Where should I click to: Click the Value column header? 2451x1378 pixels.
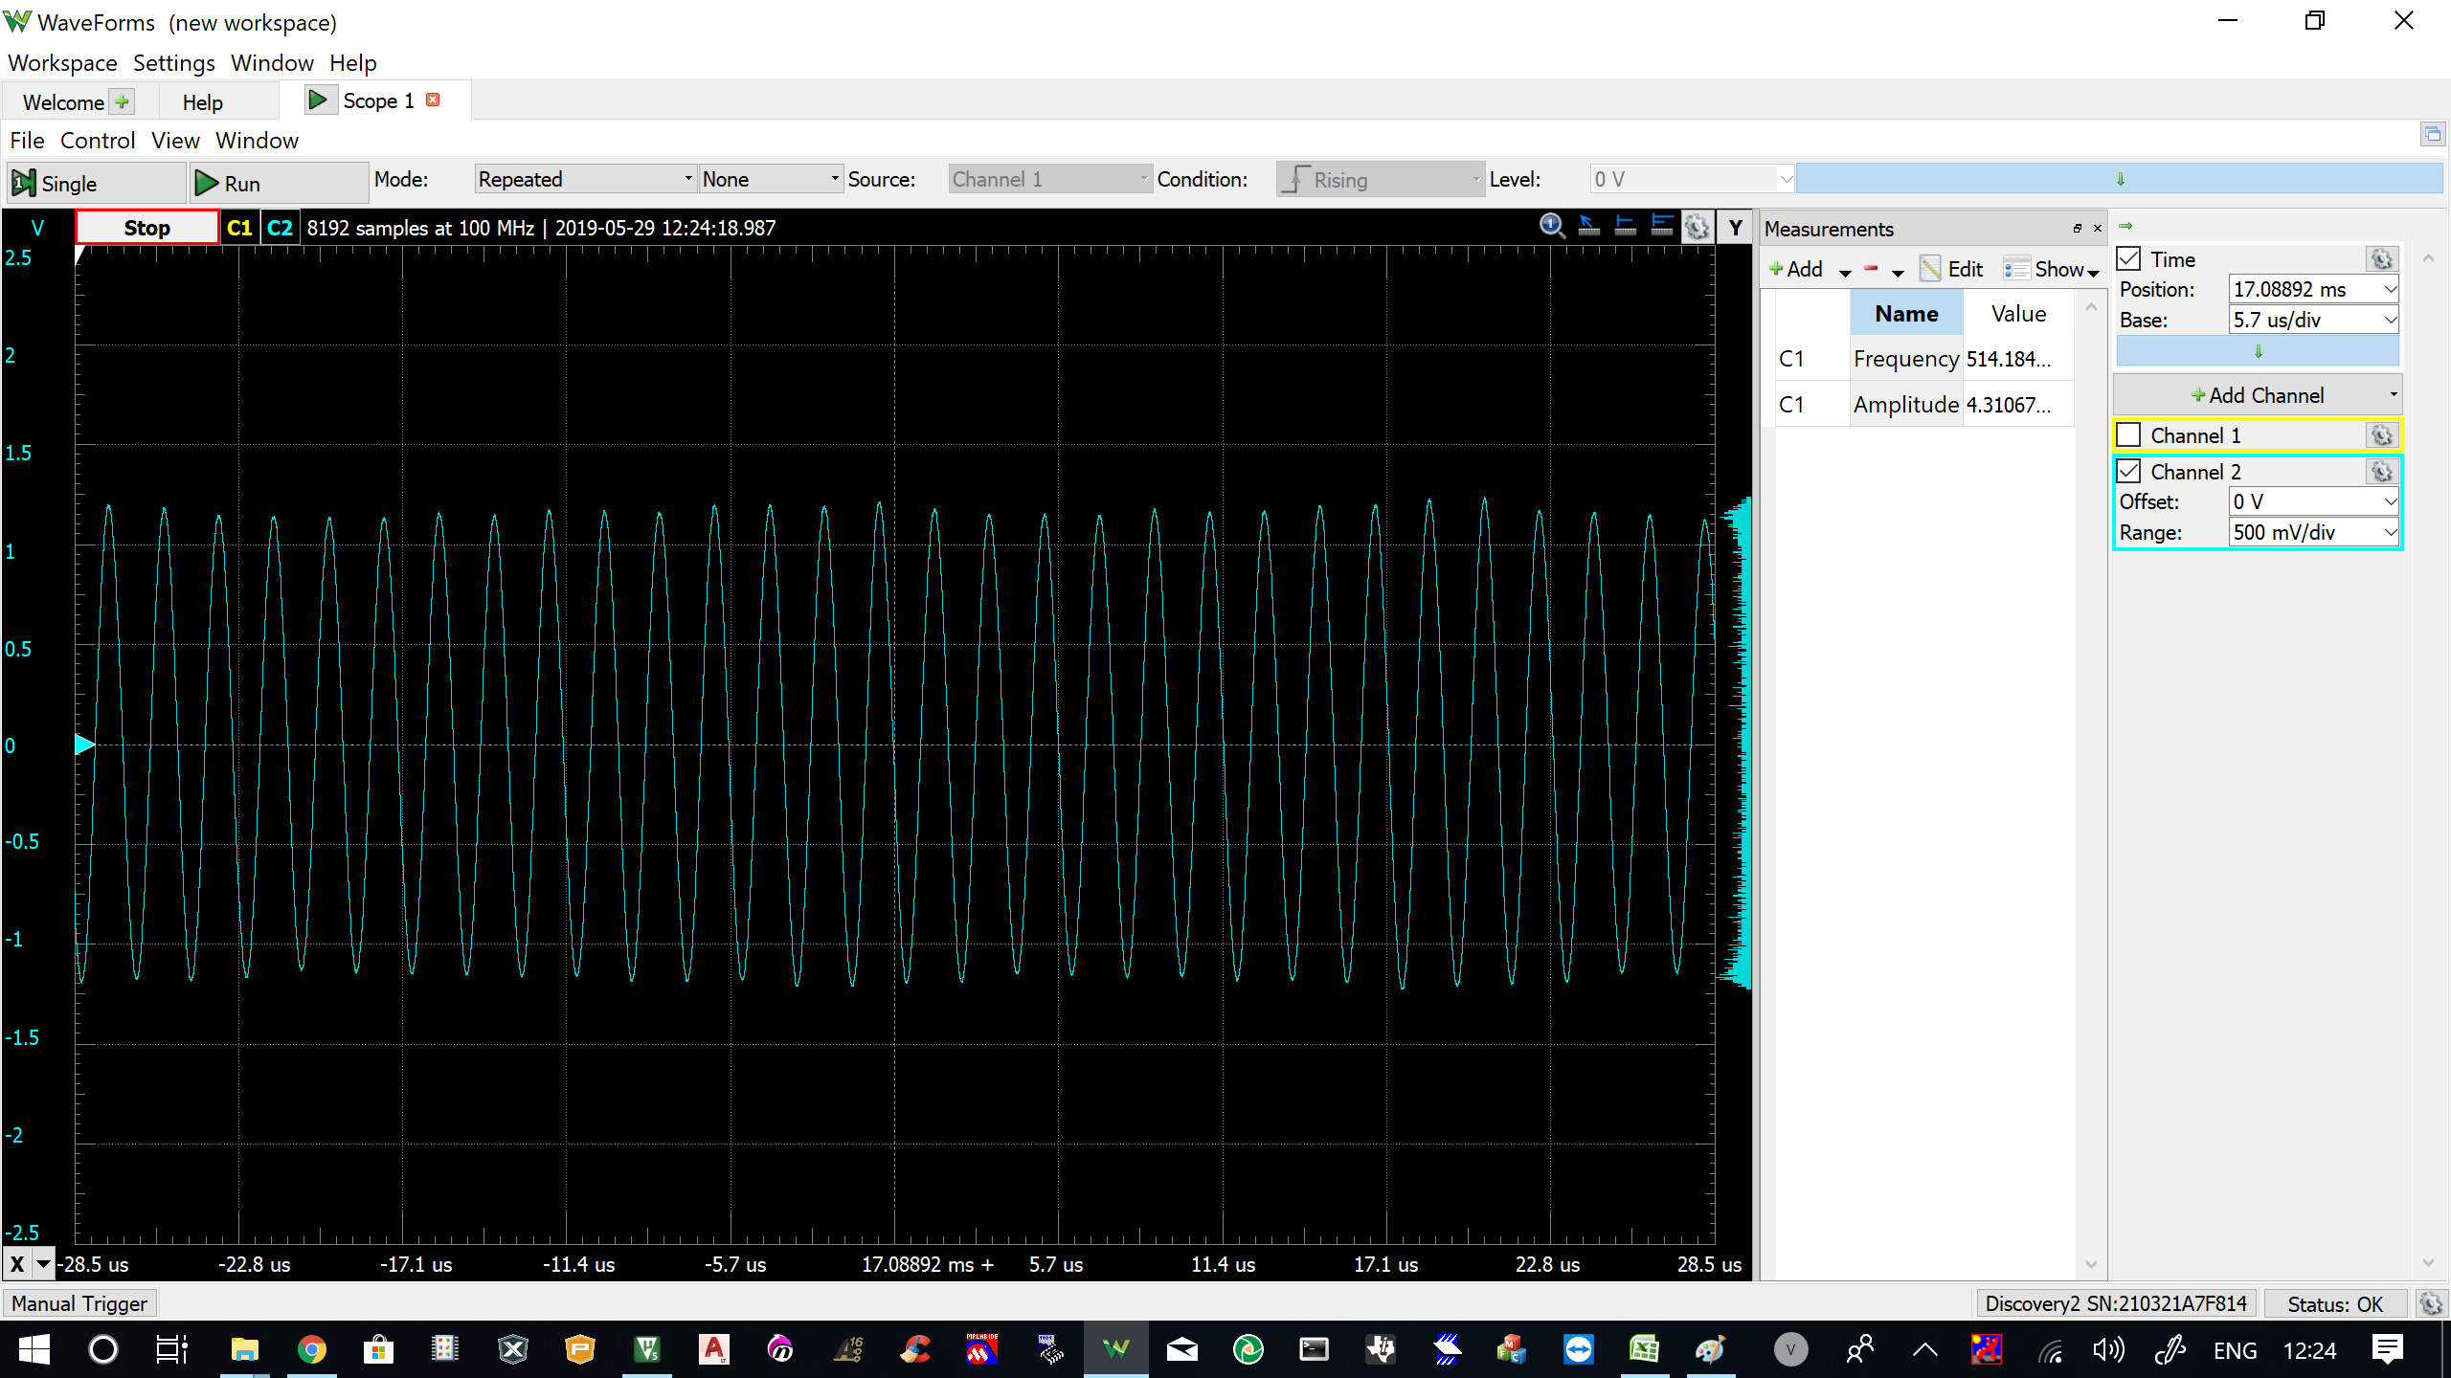tap(2018, 314)
